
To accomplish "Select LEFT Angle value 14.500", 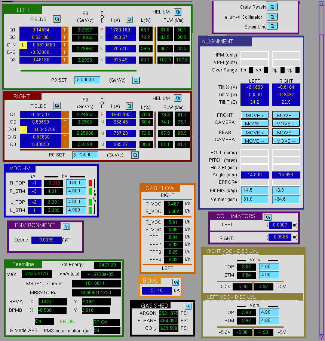I will [255, 175].
